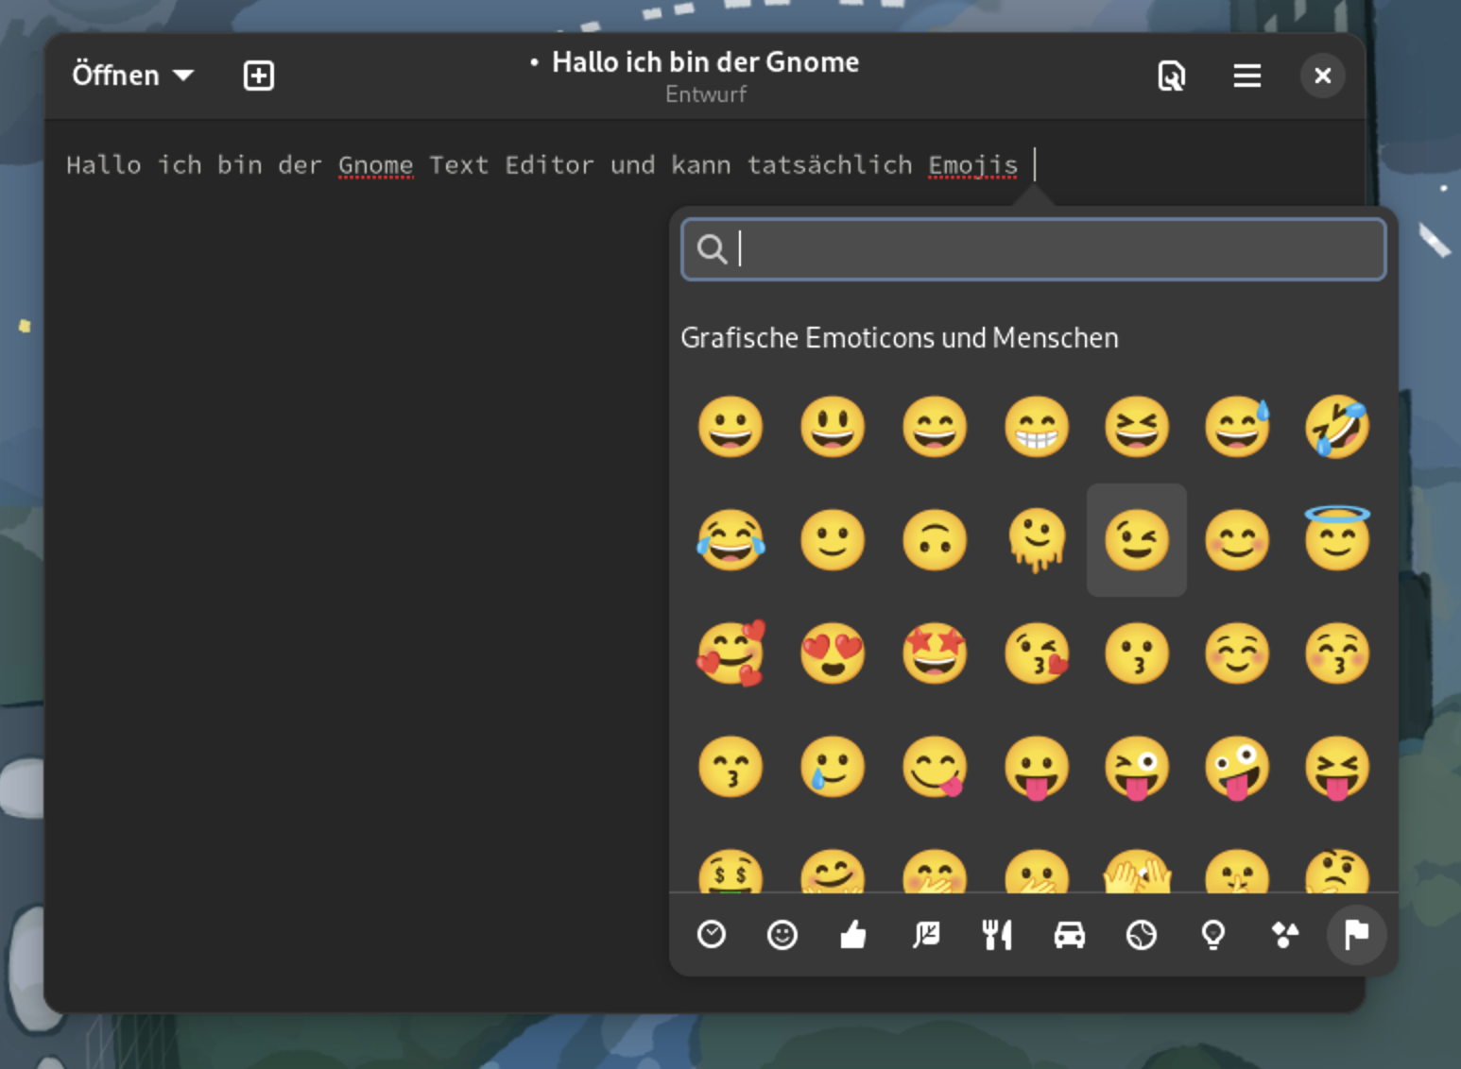Insert the smiling face with halo emoji
The image size is (1461, 1069).
point(1337,538)
